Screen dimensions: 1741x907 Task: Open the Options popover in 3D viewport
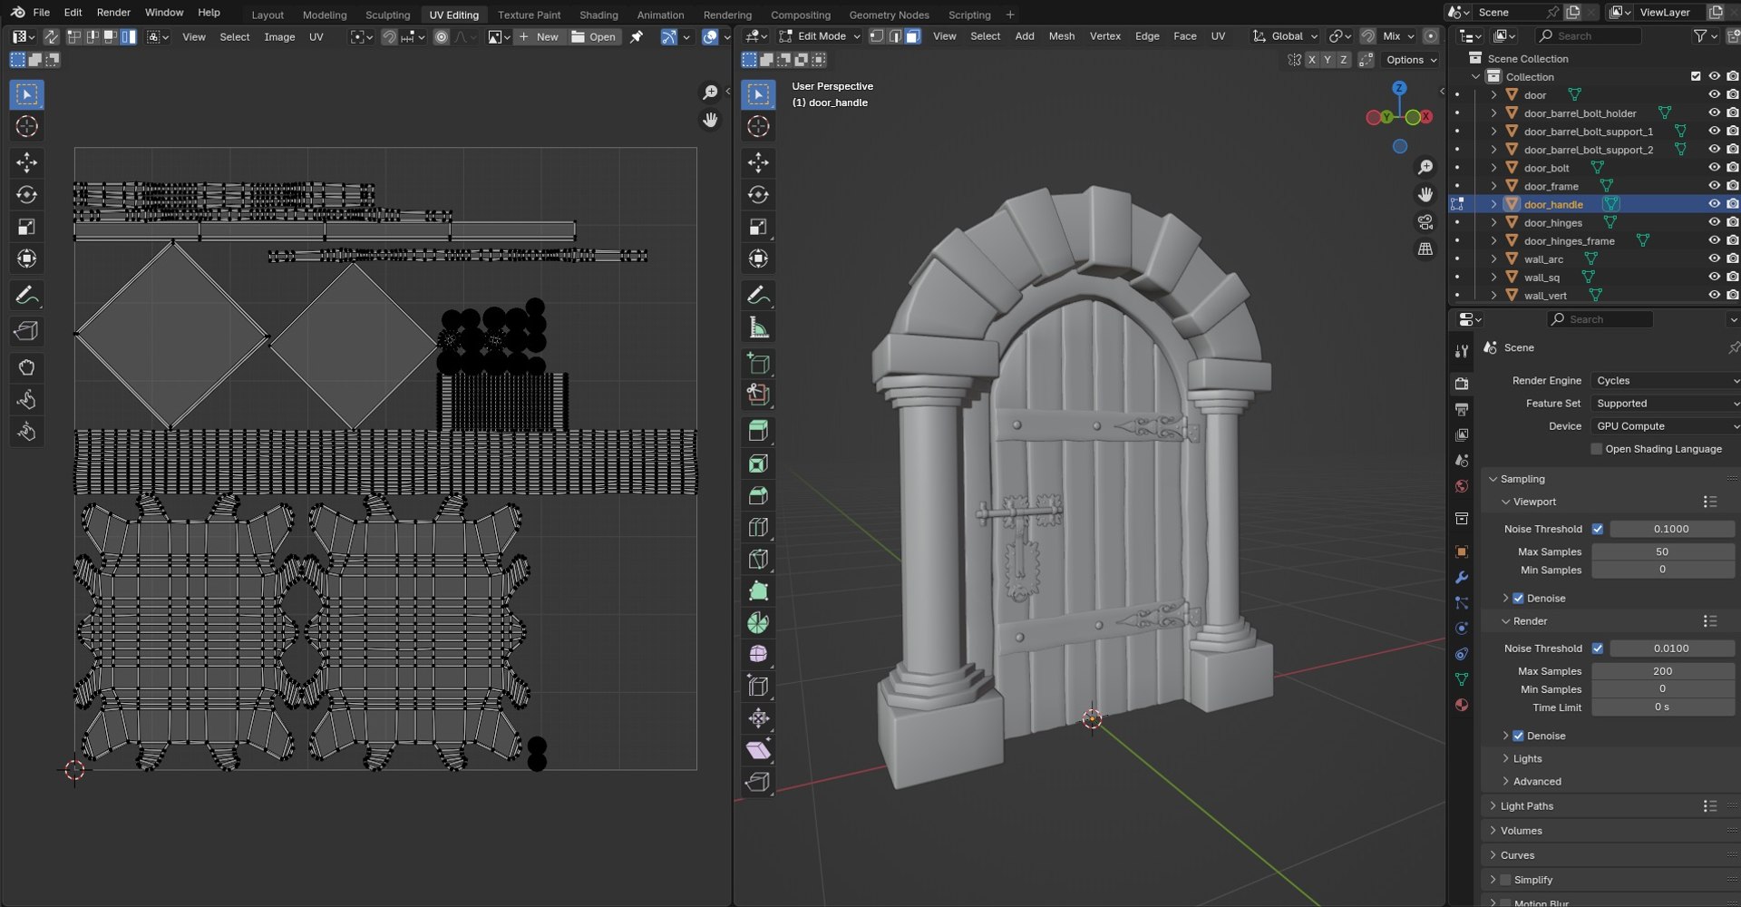1411,60
